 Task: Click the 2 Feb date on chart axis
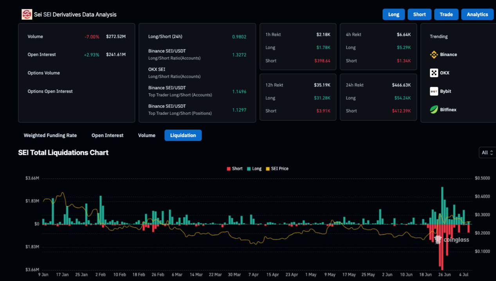point(100,275)
